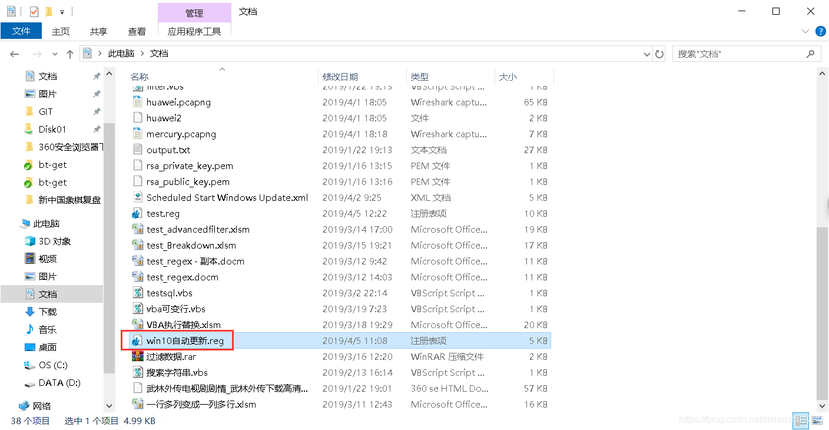Switch to the 共享 ribbon tab
This screenshot has width=829, height=430.
99,31
